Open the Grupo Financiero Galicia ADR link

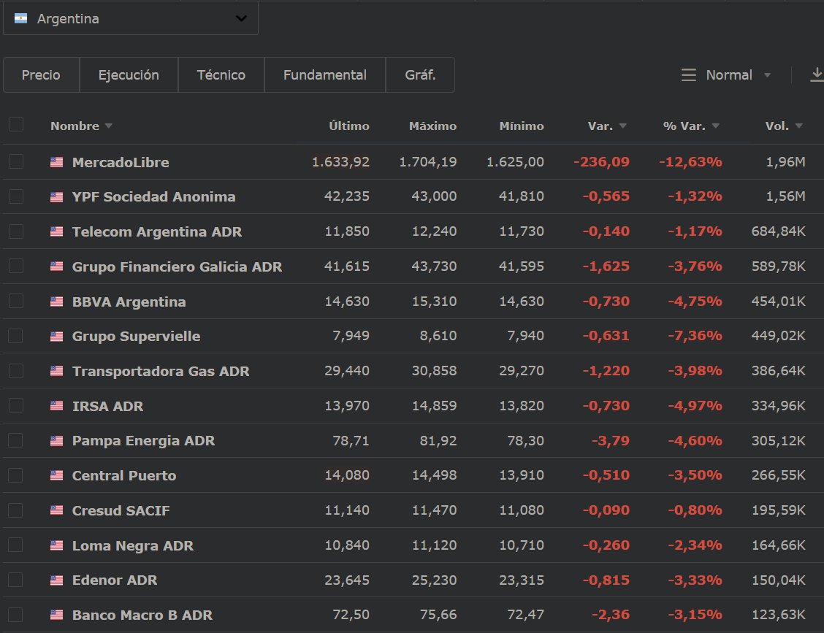click(x=177, y=267)
